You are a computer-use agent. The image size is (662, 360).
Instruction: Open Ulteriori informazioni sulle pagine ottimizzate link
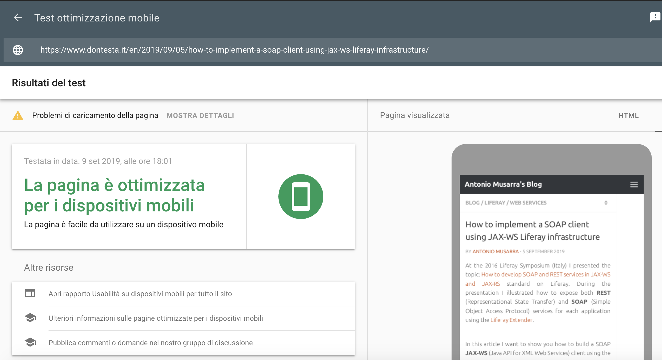tap(156, 318)
